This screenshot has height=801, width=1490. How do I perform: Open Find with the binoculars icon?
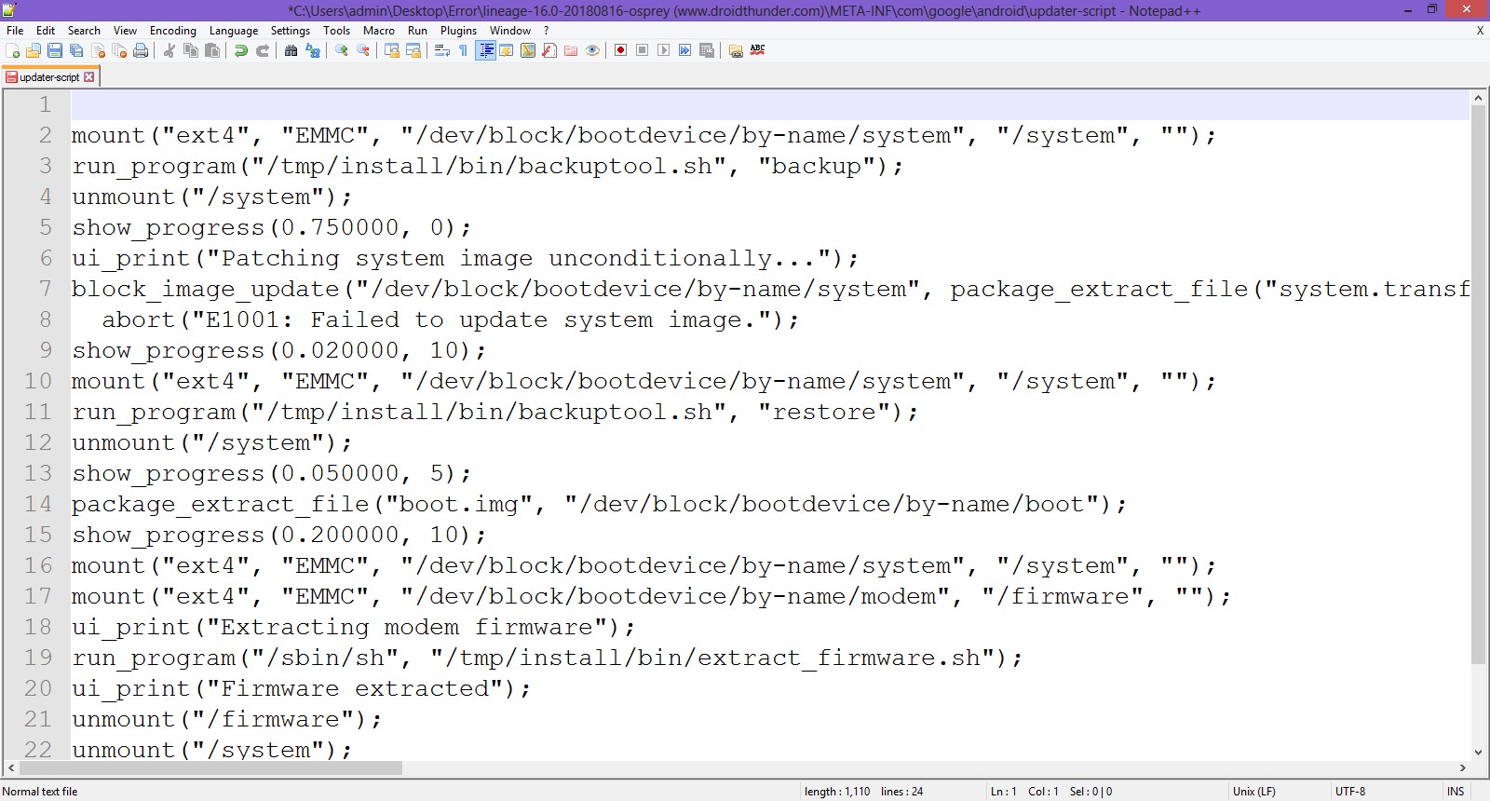[291, 50]
